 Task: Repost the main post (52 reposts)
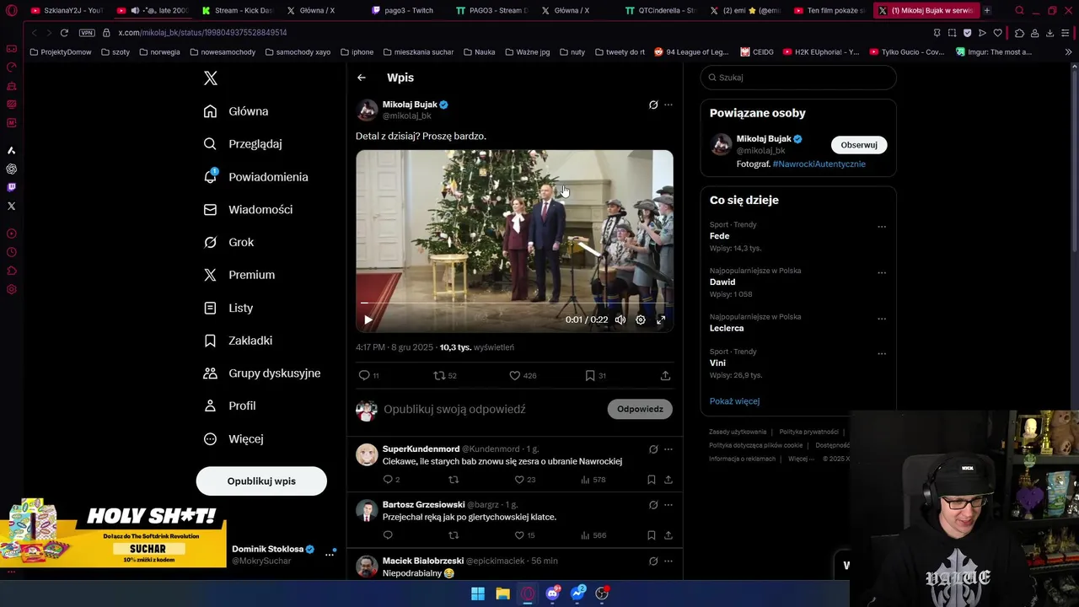tap(444, 375)
